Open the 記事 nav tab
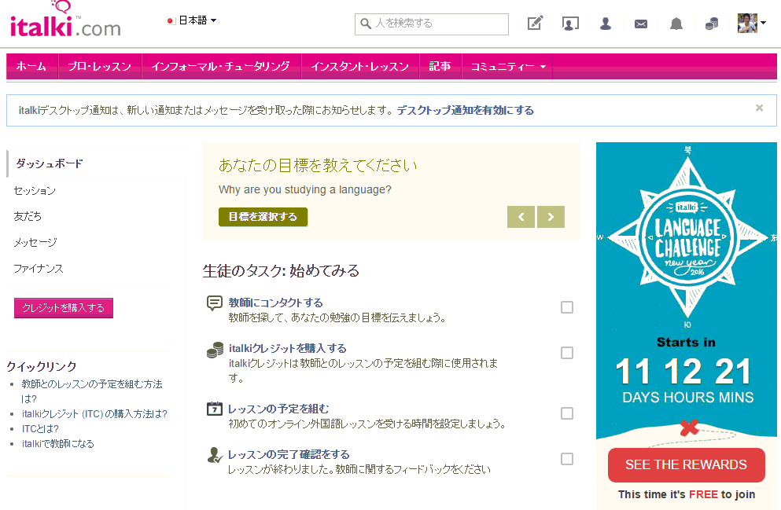 pos(440,66)
